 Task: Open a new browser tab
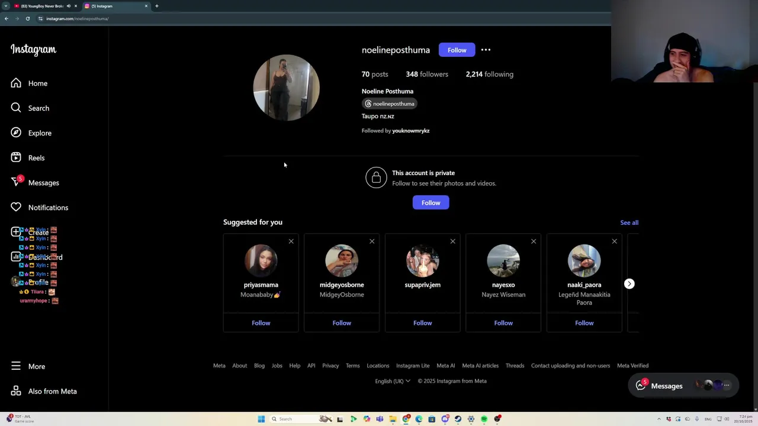point(157,6)
